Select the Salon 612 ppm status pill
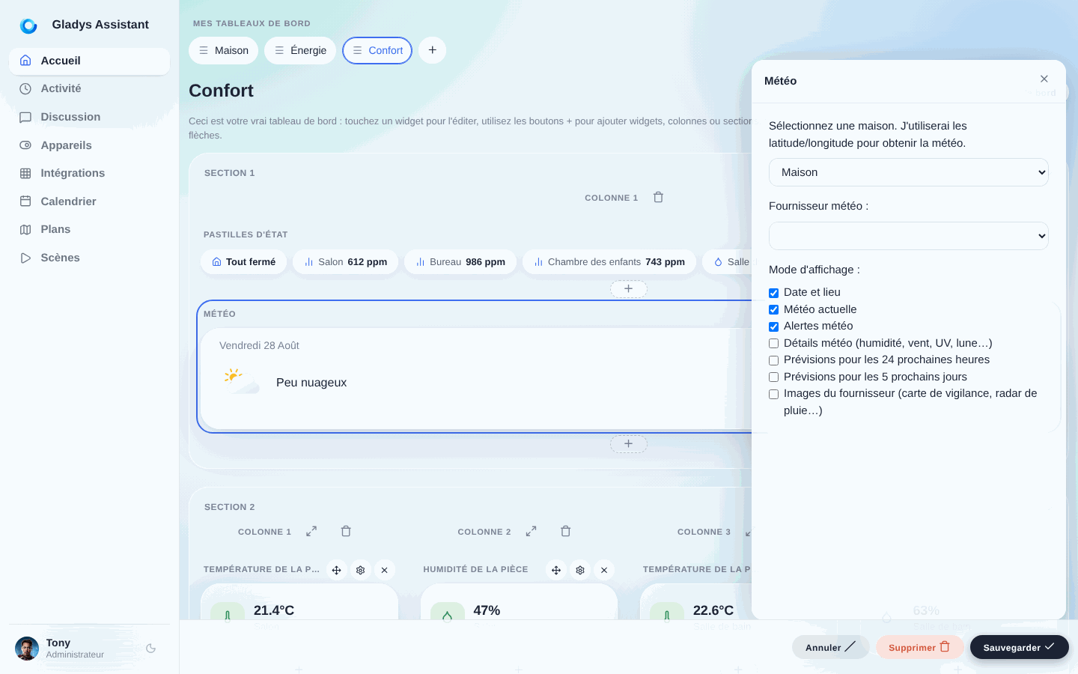Screen dimensions: 1078x674 point(346,262)
